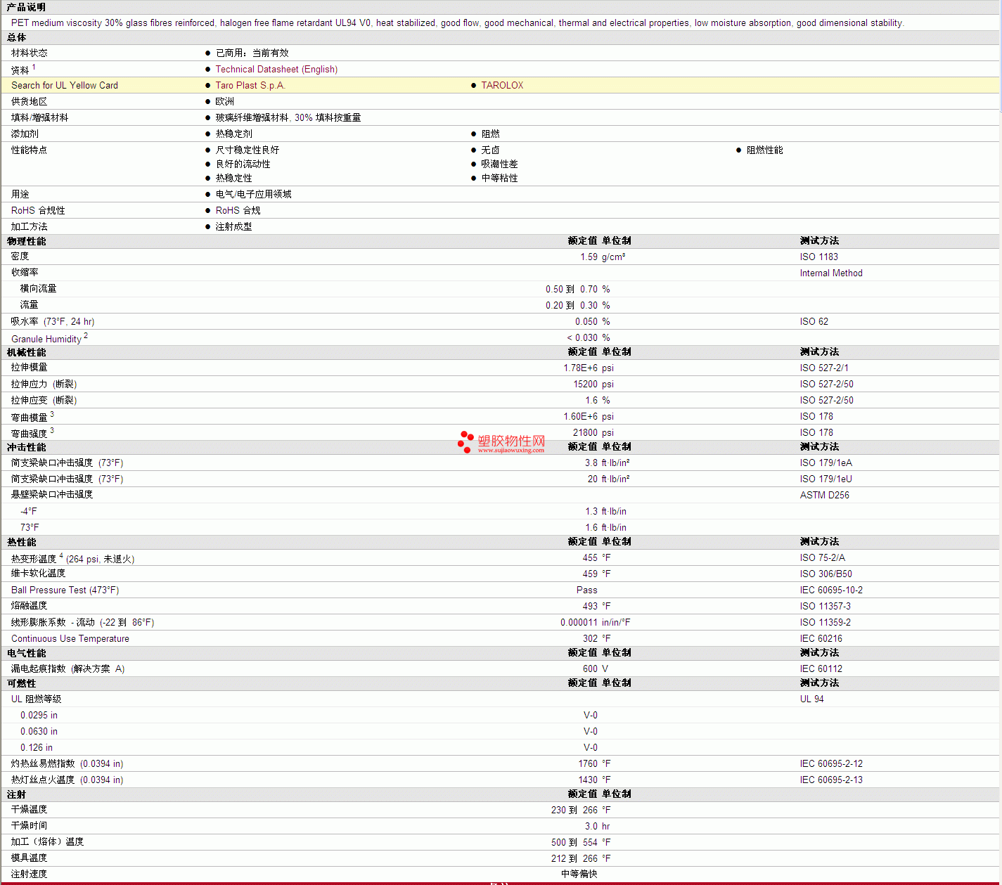Open the Technical Datasheet (English) link
Viewport: 1002px width, 885px height.
[276, 69]
